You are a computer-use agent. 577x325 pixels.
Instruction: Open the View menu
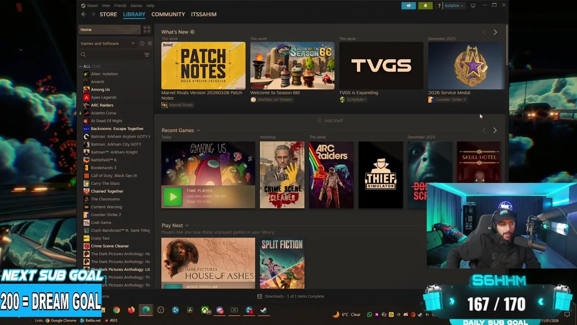(106, 6)
